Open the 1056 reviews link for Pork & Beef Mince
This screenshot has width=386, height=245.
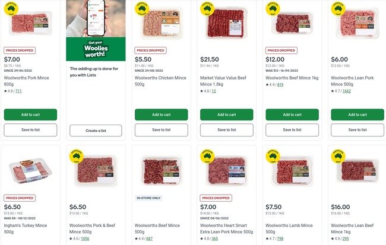(85, 238)
